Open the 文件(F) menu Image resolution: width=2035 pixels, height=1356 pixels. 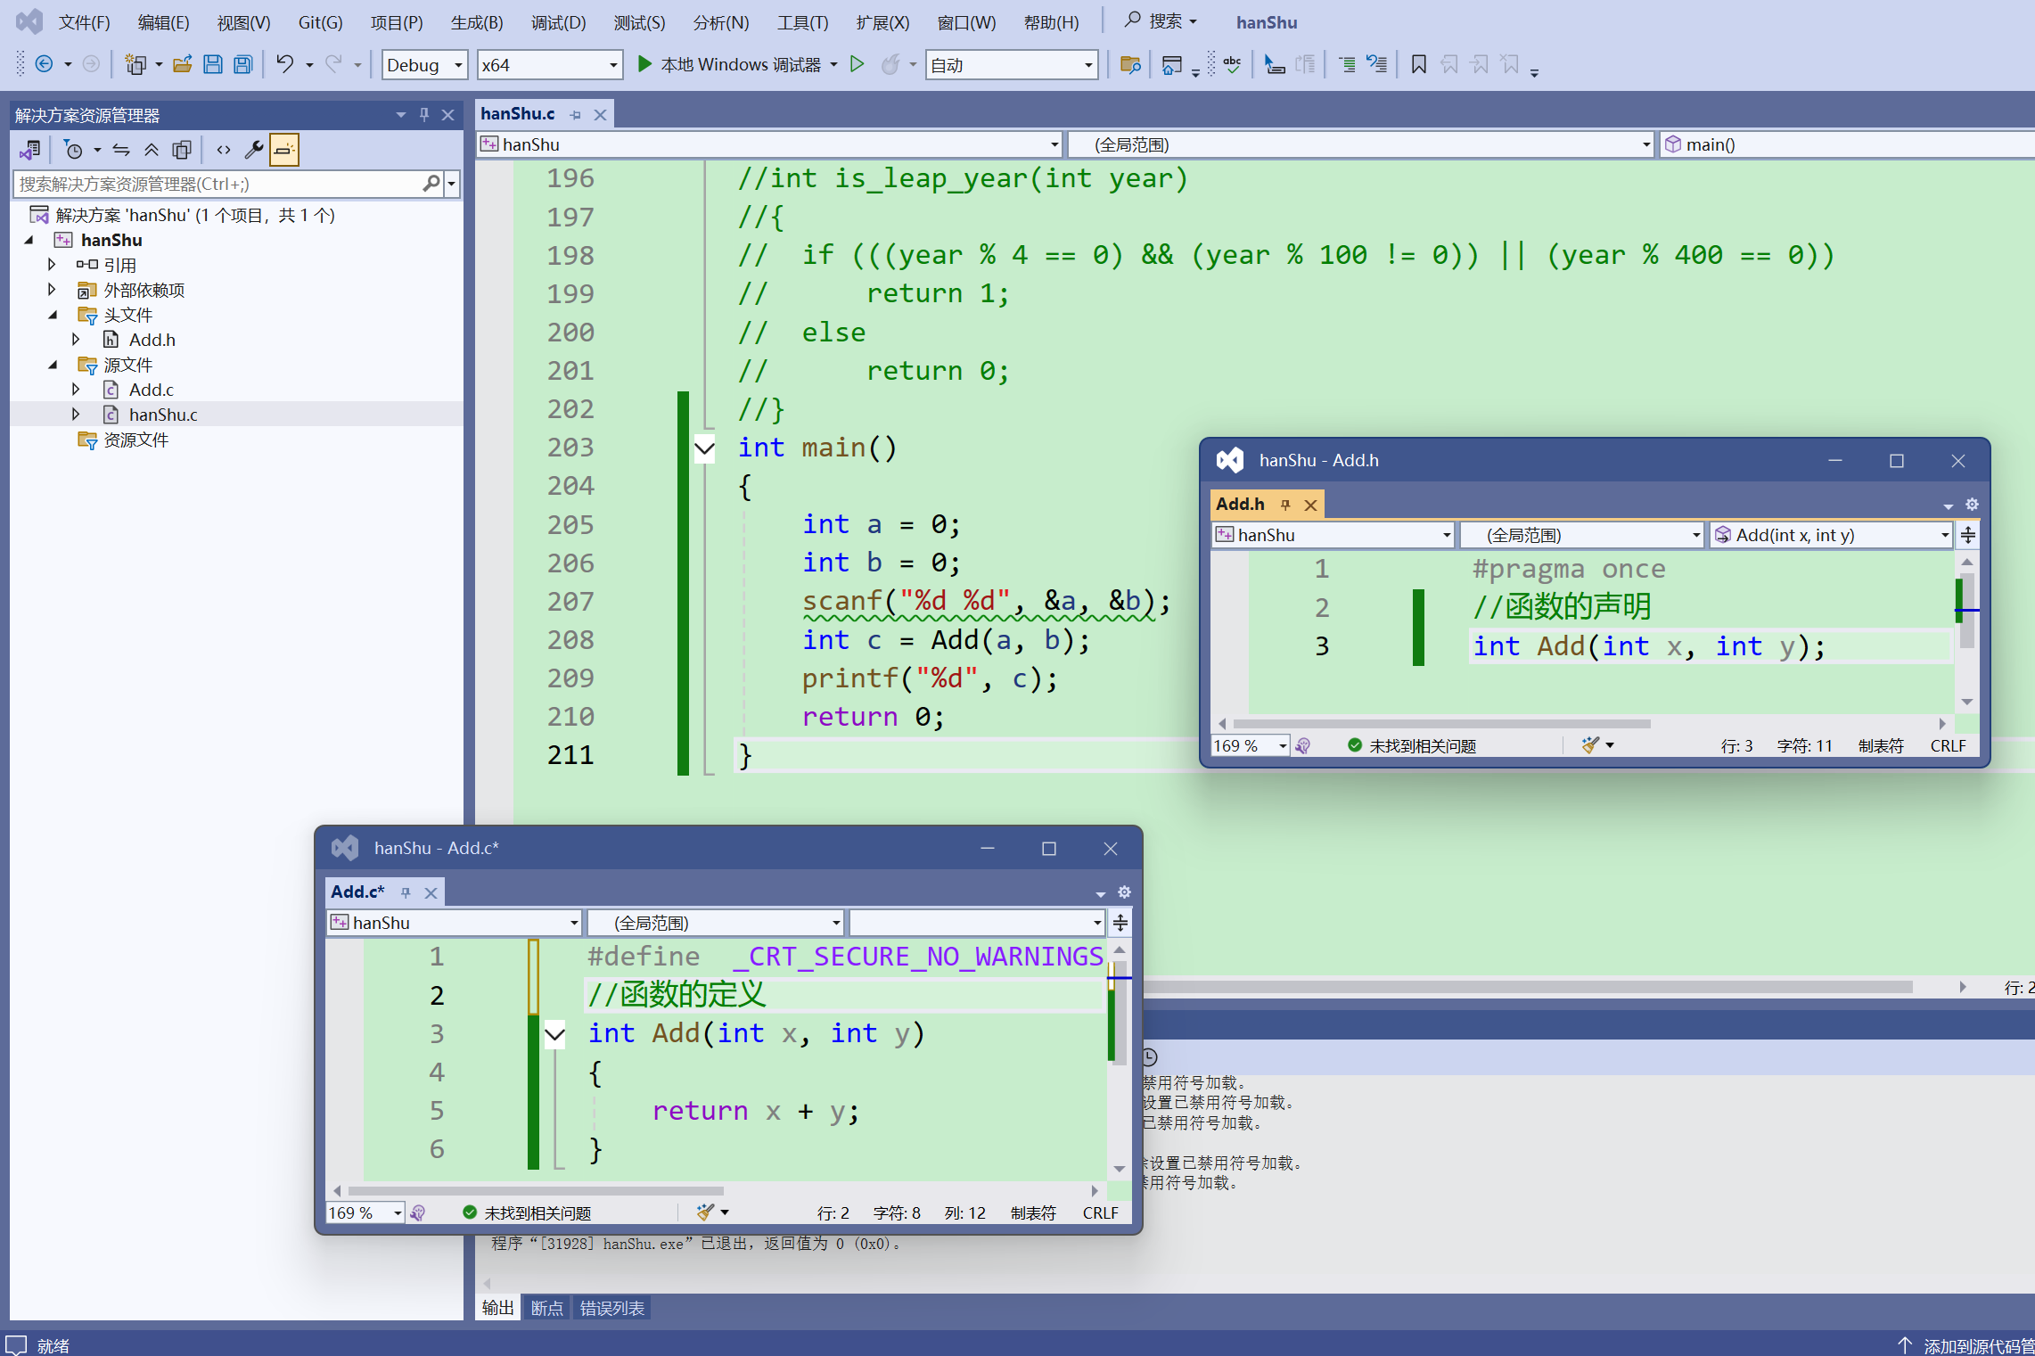85,22
